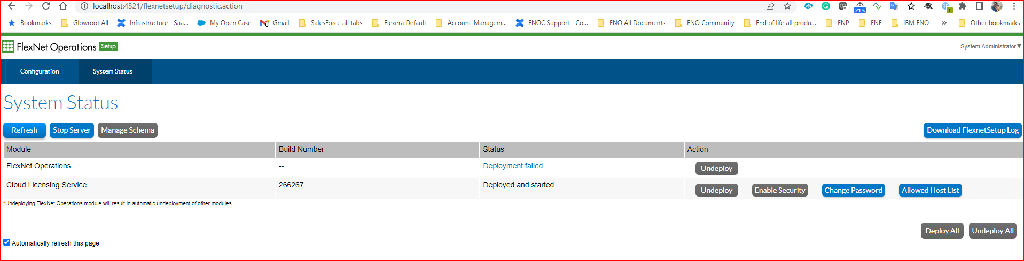Expand the End of life all produ... folder
Screen dimensions: 1024x261
pyautogui.click(x=780, y=23)
